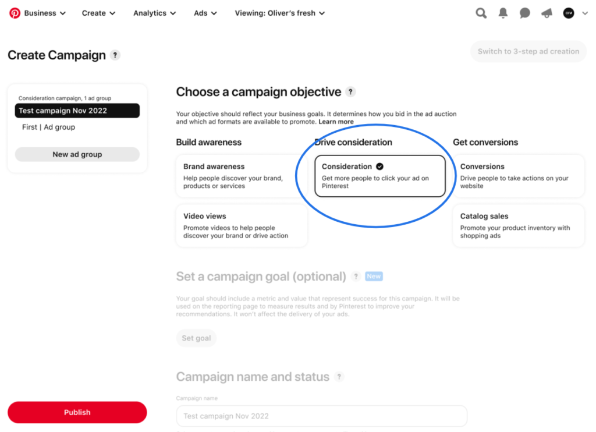This screenshot has height=432, width=596.
Task: Open the notifications bell icon
Action: tap(503, 13)
